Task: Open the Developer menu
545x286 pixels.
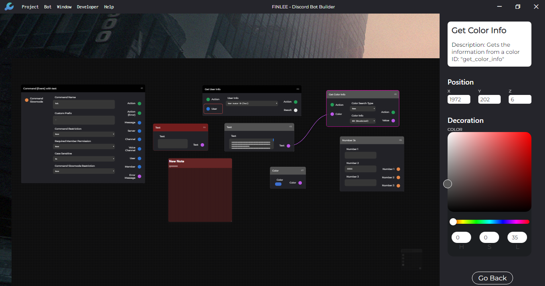Action: 87,7
